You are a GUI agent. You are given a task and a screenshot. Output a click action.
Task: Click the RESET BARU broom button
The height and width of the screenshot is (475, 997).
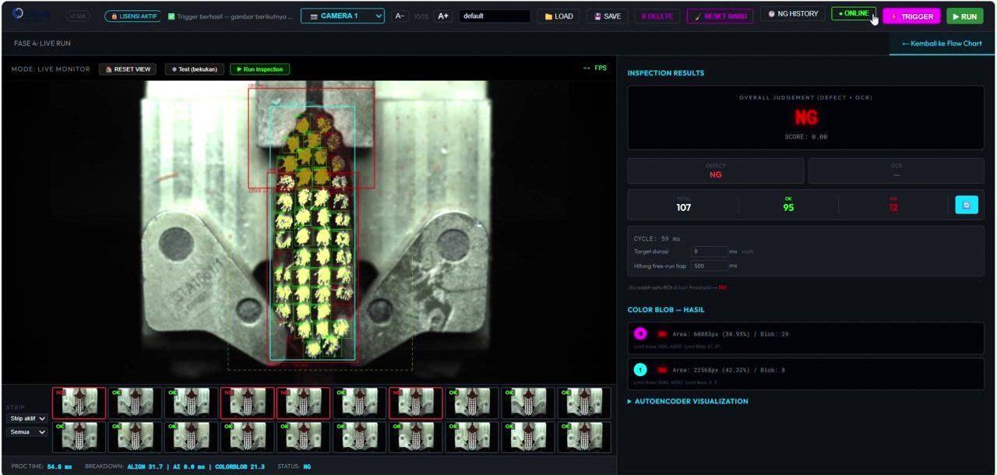click(x=720, y=16)
